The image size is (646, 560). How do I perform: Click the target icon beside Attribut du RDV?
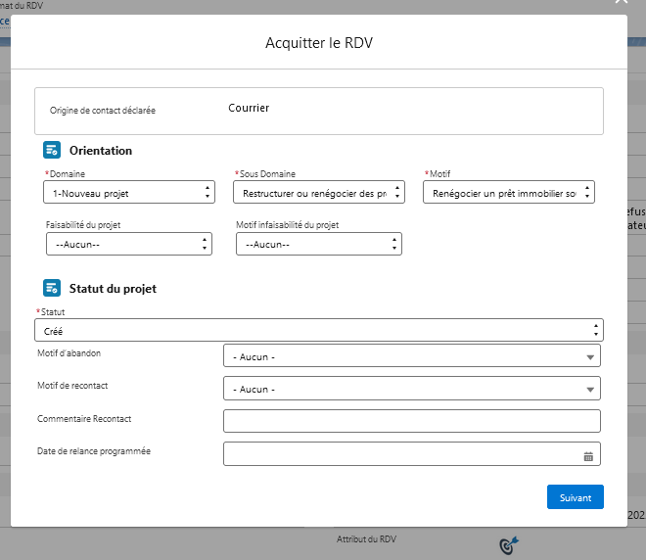[509, 543]
